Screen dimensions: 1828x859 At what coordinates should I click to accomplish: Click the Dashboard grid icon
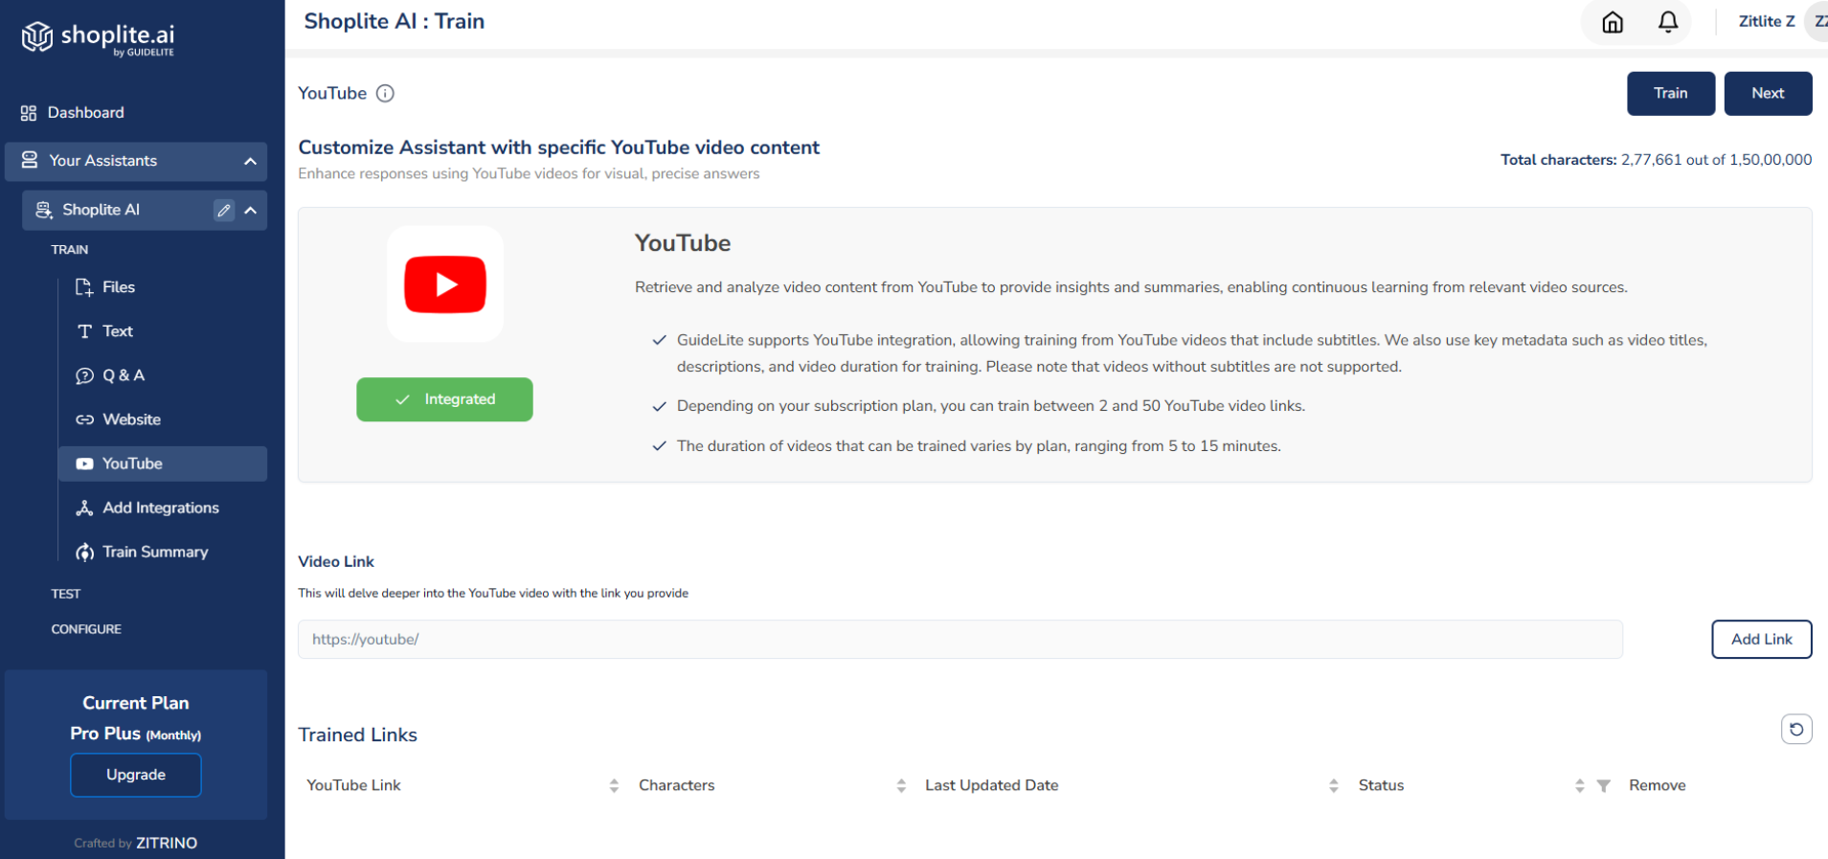tap(29, 113)
